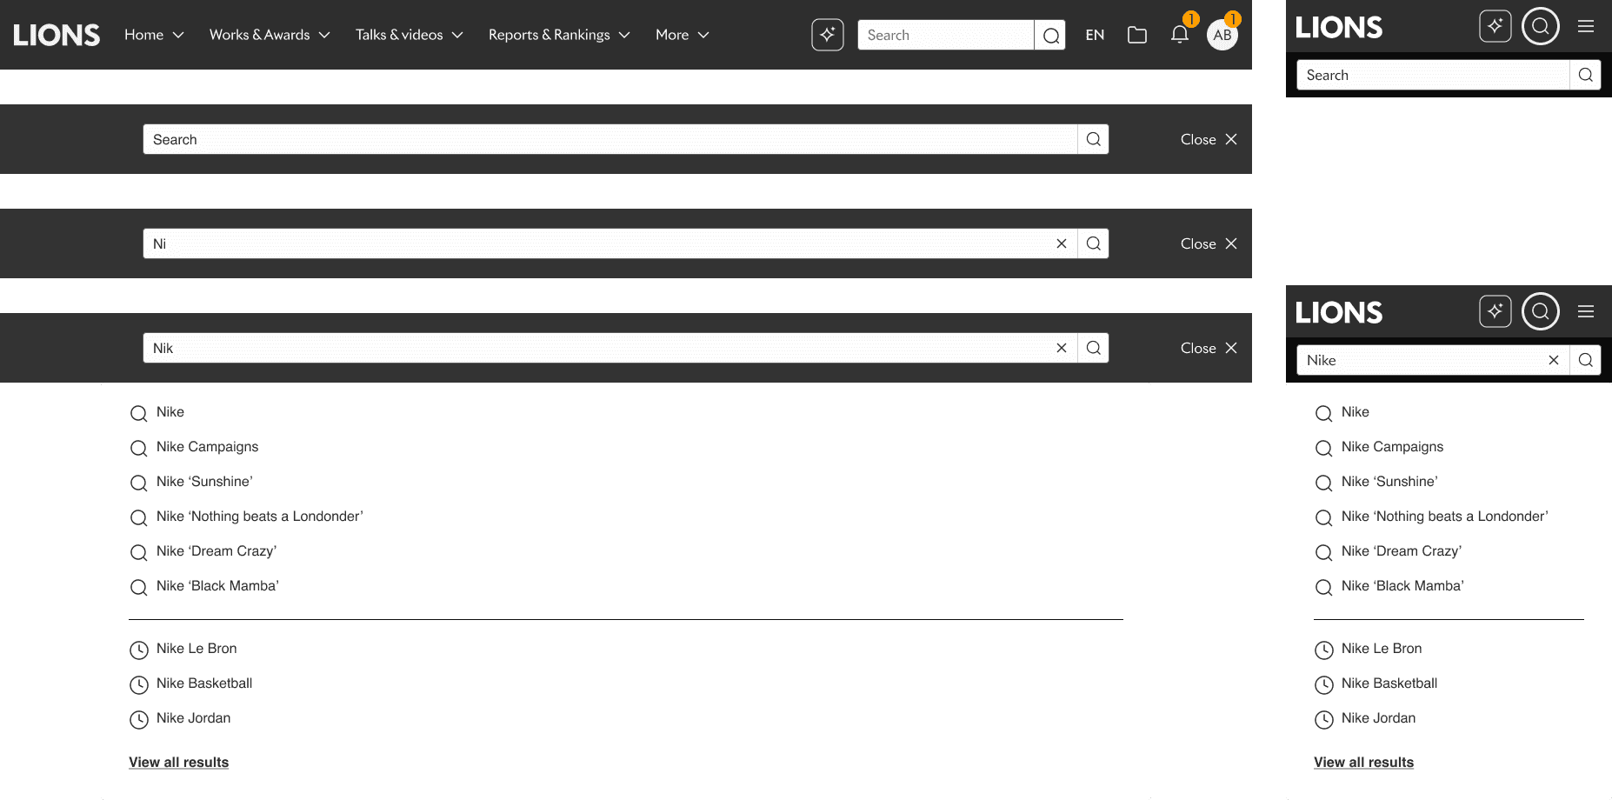The width and height of the screenshot is (1612, 800).
Task: Open notifications bell icon
Action: click(1179, 35)
